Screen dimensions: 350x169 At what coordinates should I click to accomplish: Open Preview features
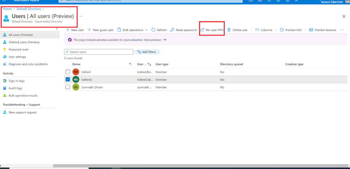click(323, 30)
